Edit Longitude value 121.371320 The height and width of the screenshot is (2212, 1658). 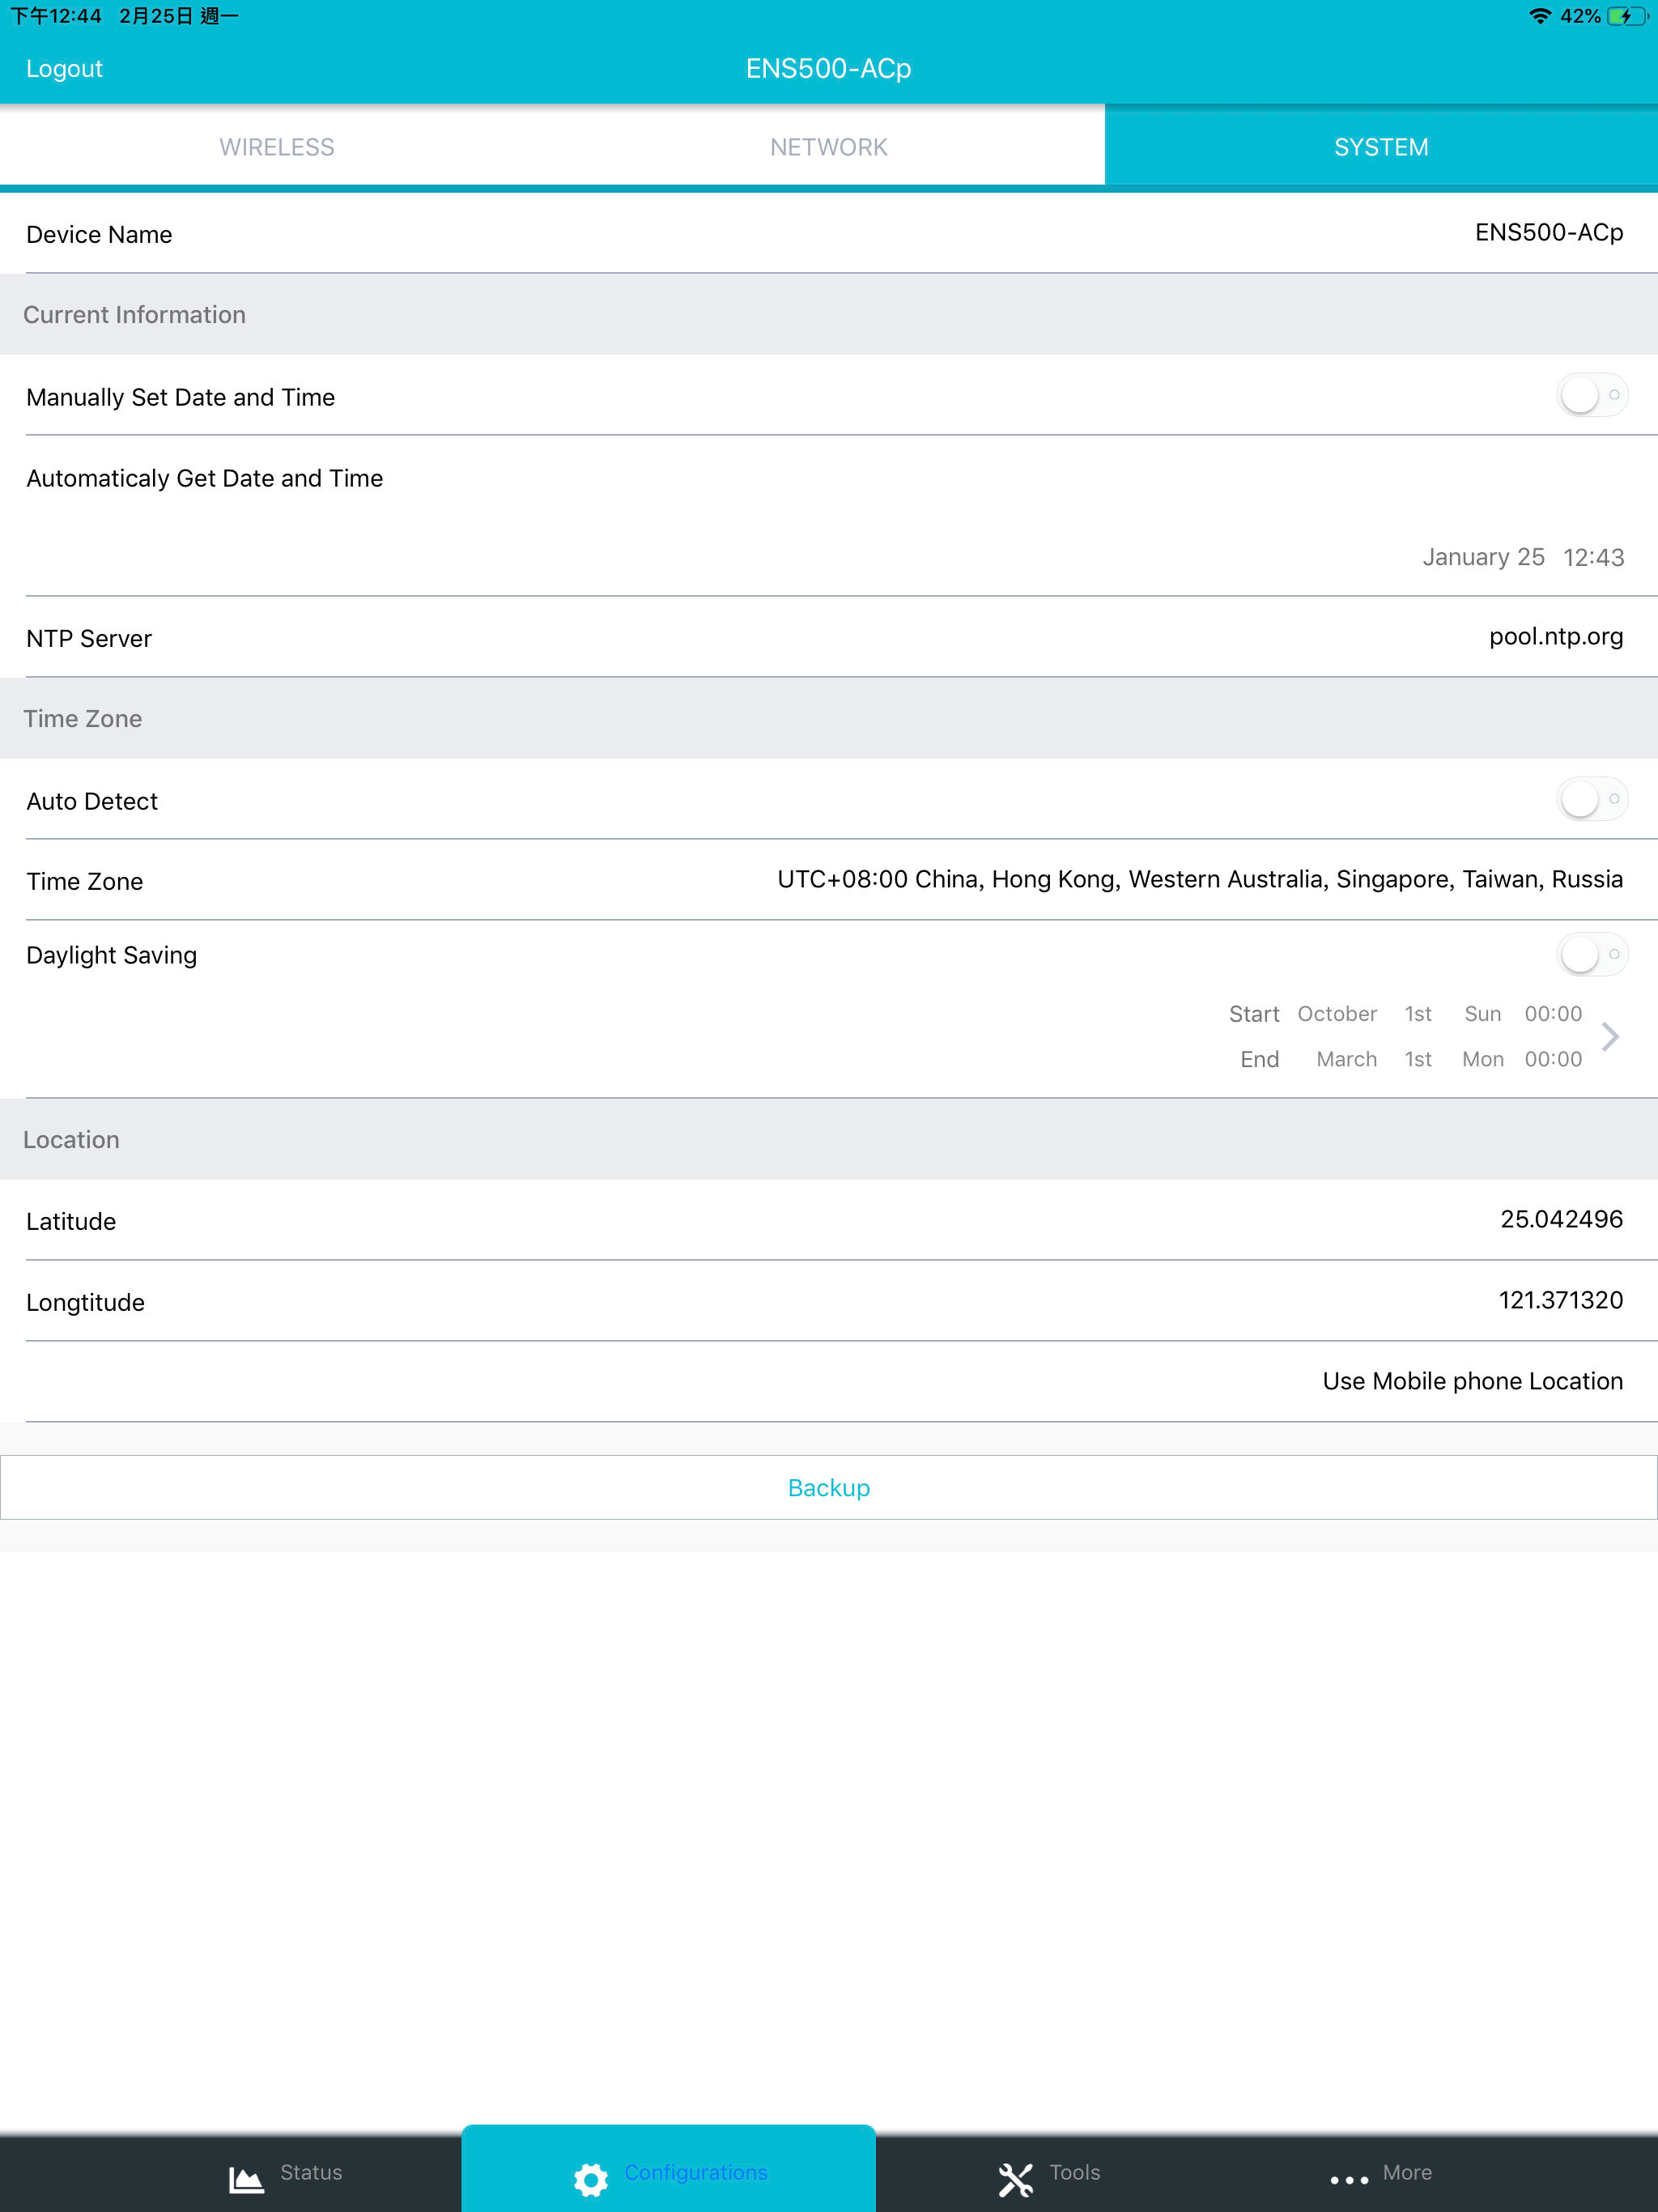click(1560, 1300)
